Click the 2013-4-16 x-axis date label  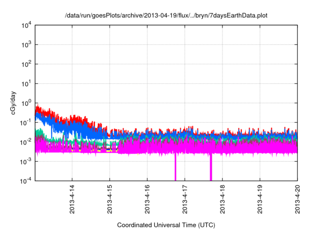coord(147,199)
